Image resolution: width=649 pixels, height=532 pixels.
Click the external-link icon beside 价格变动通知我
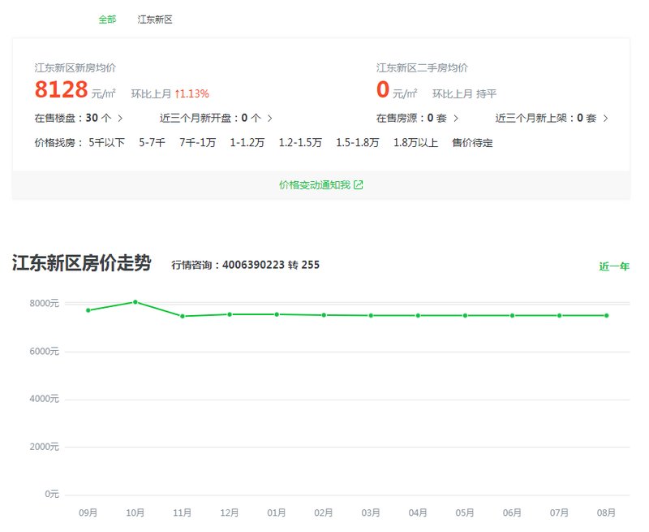click(x=359, y=185)
